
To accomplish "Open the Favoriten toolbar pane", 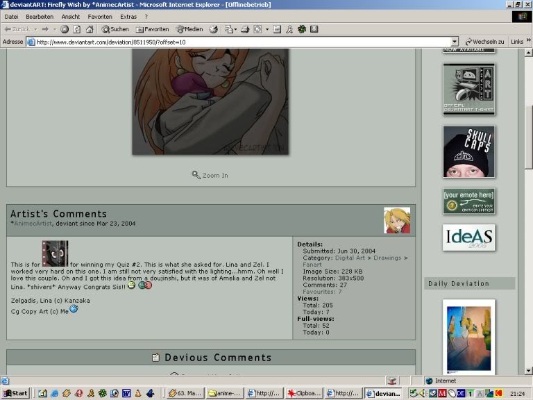I will (x=152, y=29).
